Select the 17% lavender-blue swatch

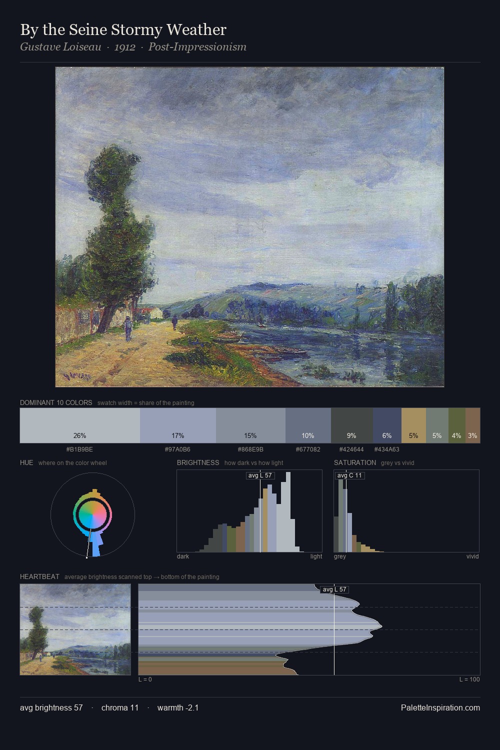click(178, 425)
